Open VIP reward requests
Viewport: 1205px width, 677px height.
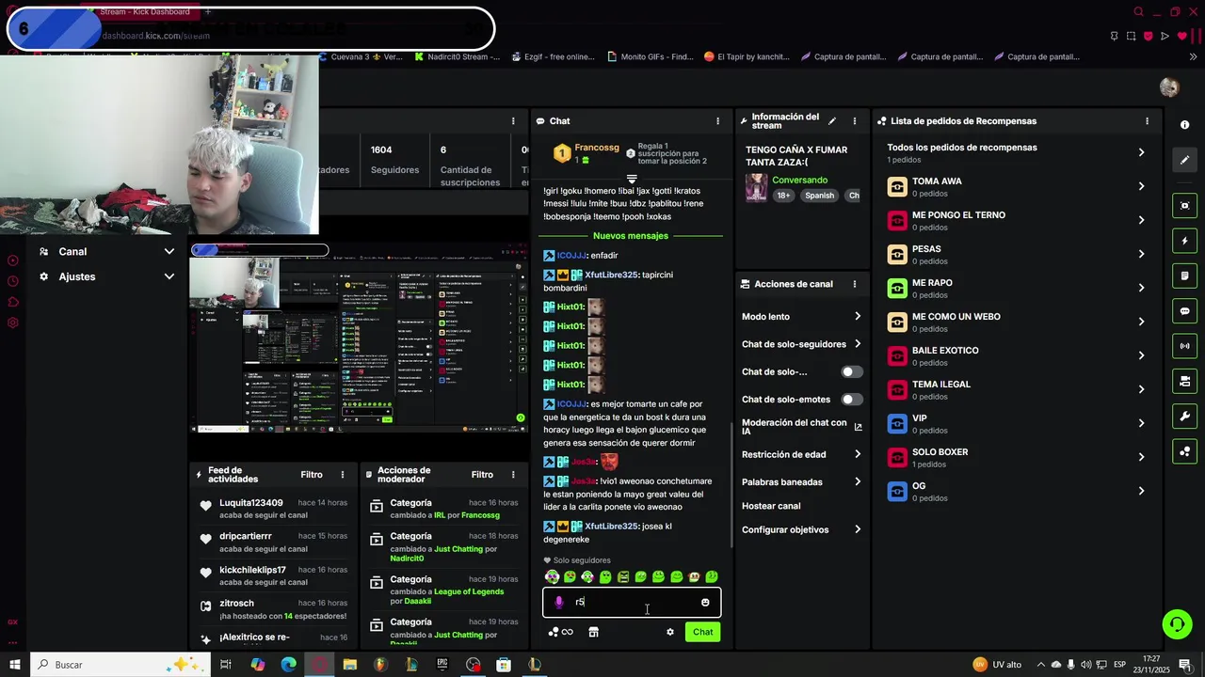1017,423
